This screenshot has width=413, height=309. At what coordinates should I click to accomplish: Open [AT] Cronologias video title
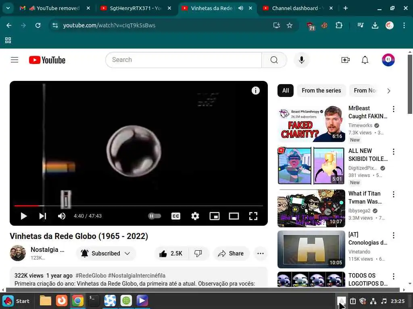click(x=368, y=238)
